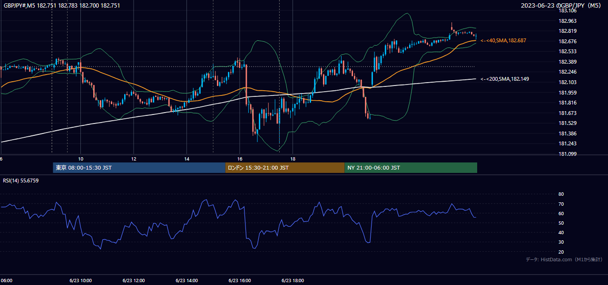Click price axis value 182.963
The height and width of the screenshot is (285, 608).
click(567, 21)
